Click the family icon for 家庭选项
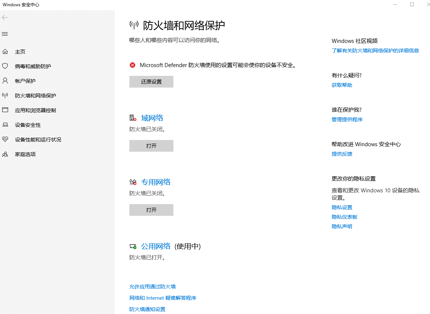 coord(5,154)
